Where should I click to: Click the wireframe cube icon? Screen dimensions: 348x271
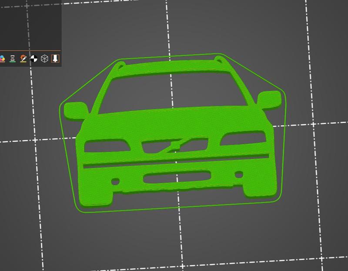click(x=45, y=59)
